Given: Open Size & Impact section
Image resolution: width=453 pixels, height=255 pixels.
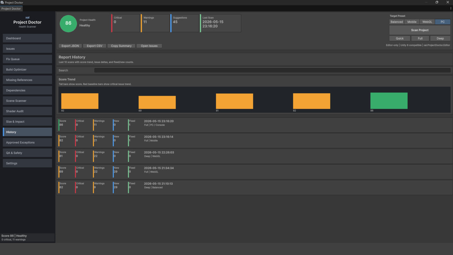Looking at the screenshot, I should click(27, 122).
